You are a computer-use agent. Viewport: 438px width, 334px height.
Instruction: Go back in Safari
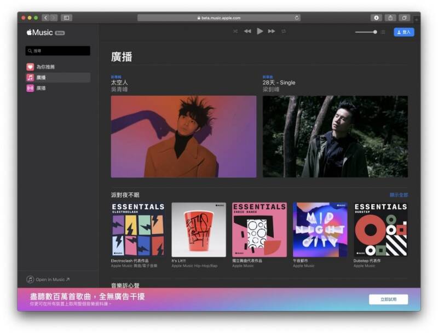pos(46,18)
